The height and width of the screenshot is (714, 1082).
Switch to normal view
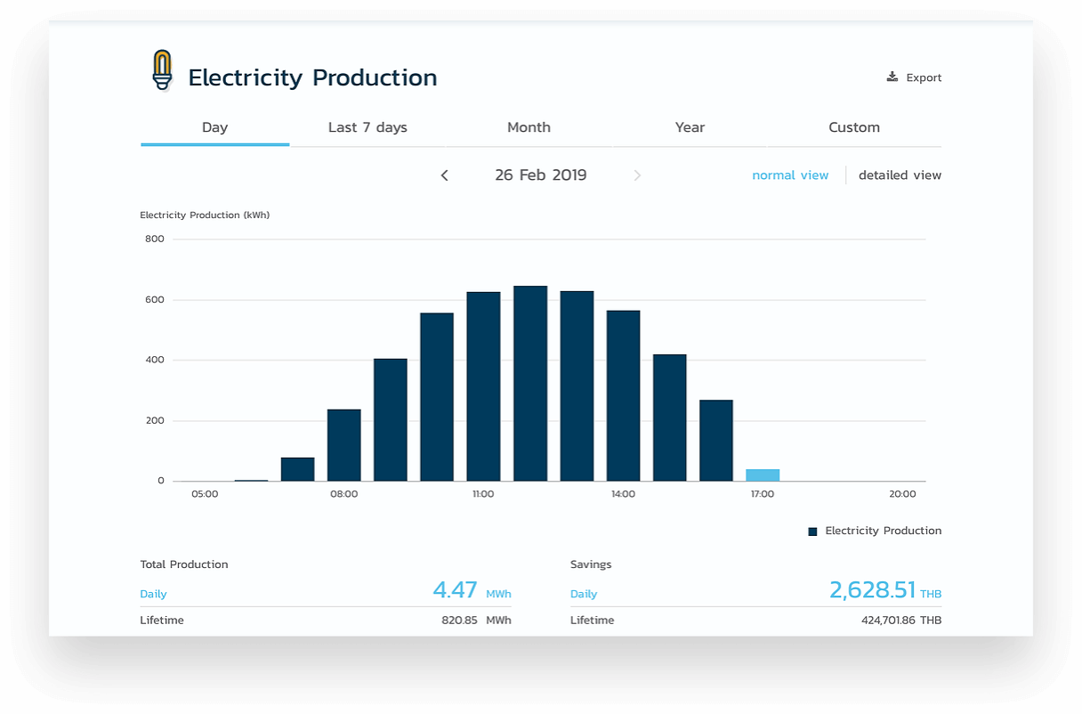click(790, 174)
